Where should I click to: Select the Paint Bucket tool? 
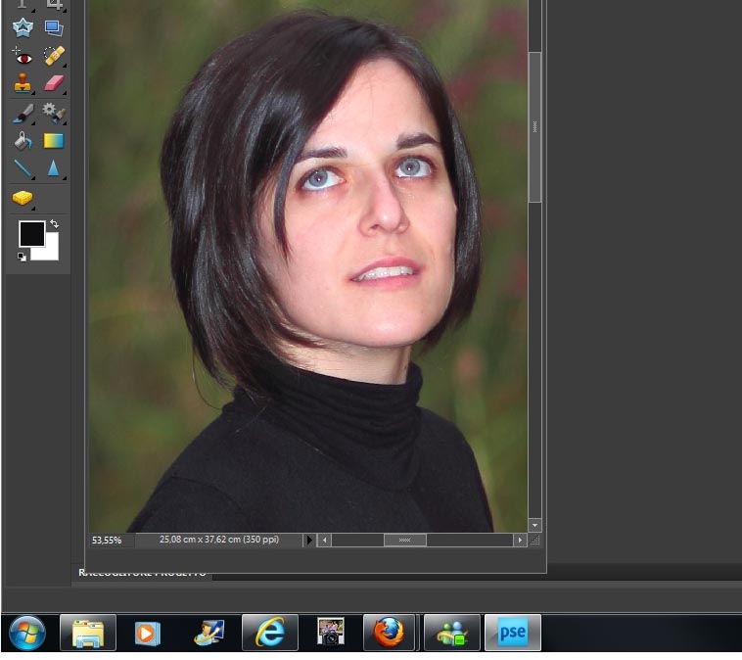pyautogui.click(x=23, y=141)
